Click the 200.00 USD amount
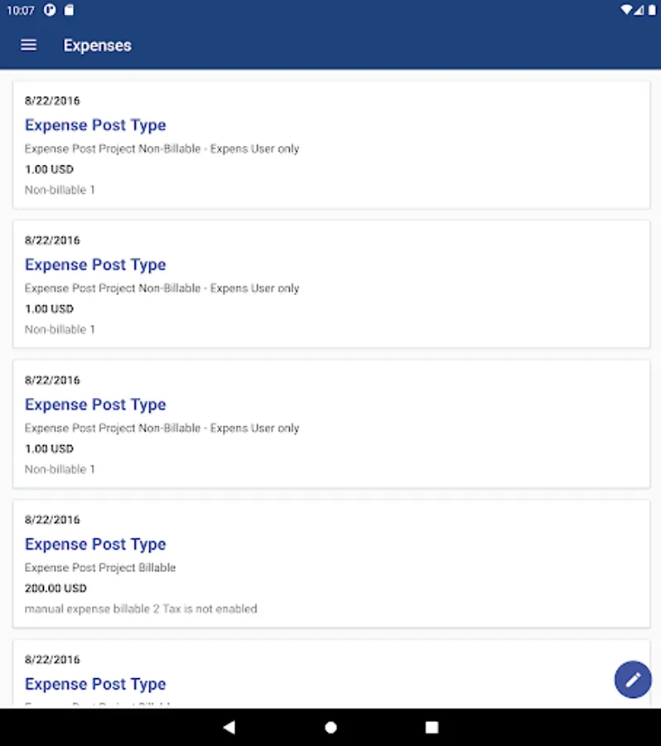This screenshot has height=746, width=661. 55,589
